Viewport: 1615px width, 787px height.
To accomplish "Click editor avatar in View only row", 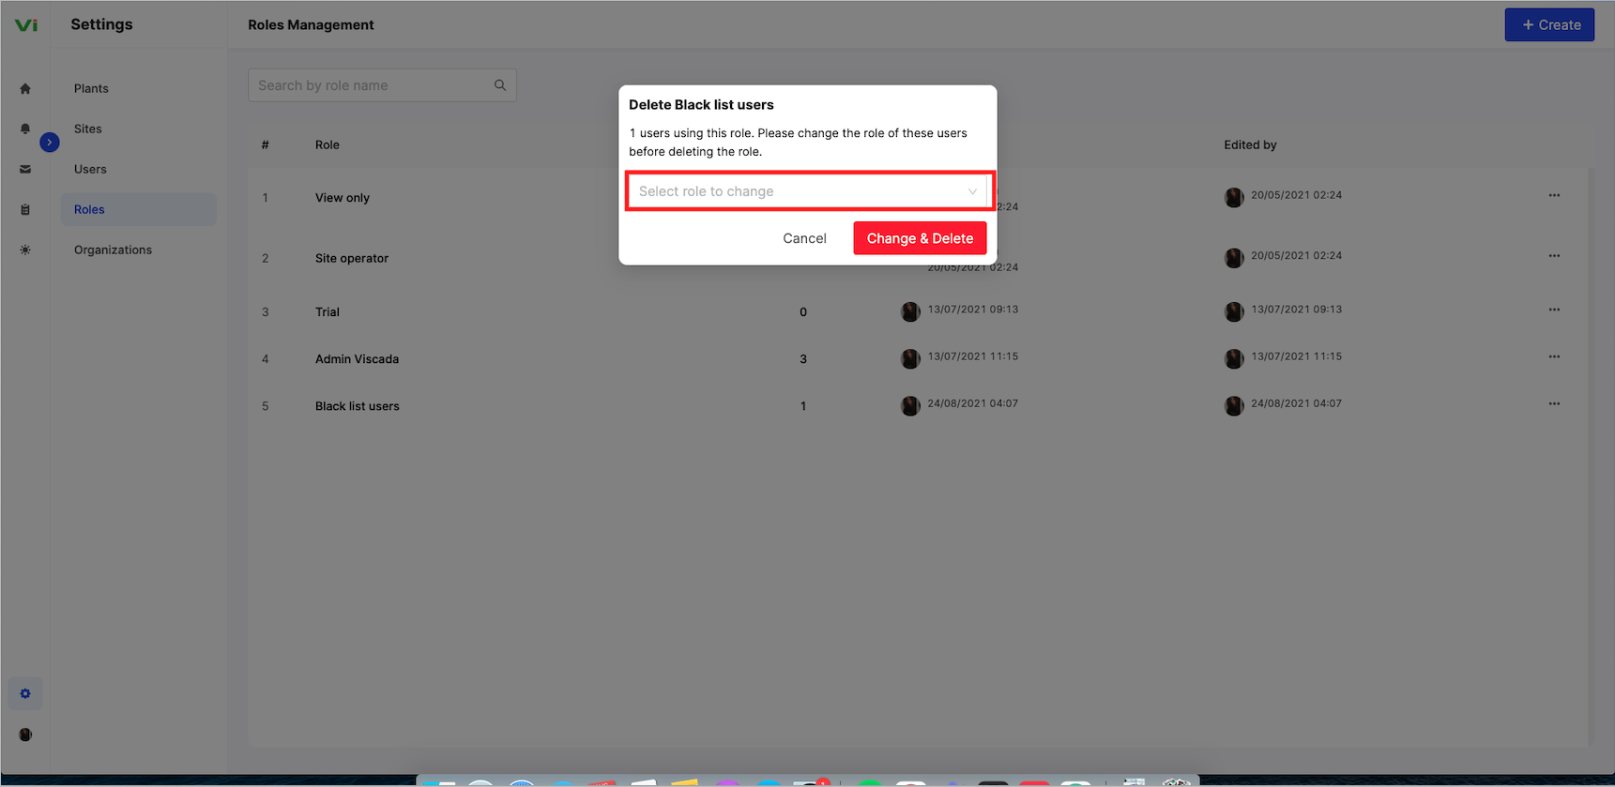I will pyautogui.click(x=1234, y=197).
